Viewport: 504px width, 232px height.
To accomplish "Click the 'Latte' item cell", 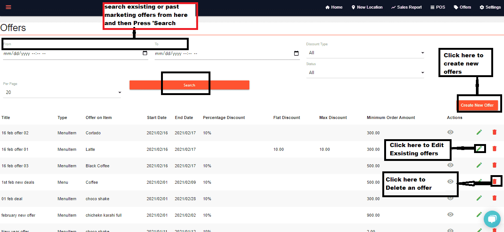I will point(90,149).
